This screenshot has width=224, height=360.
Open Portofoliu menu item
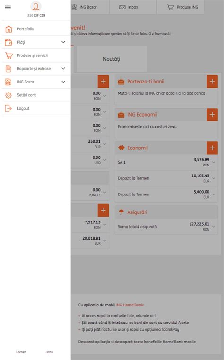(36, 29)
